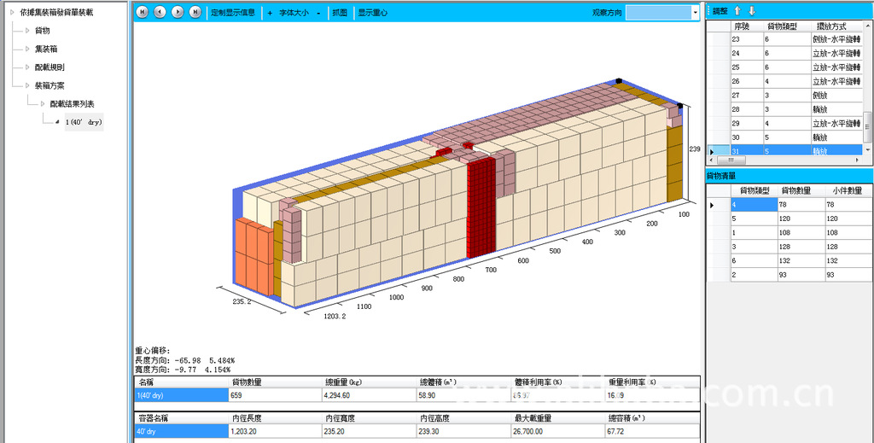Screen dimensions: 874x443
Task: Click 抓图 screenshot button
Action: (340, 13)
